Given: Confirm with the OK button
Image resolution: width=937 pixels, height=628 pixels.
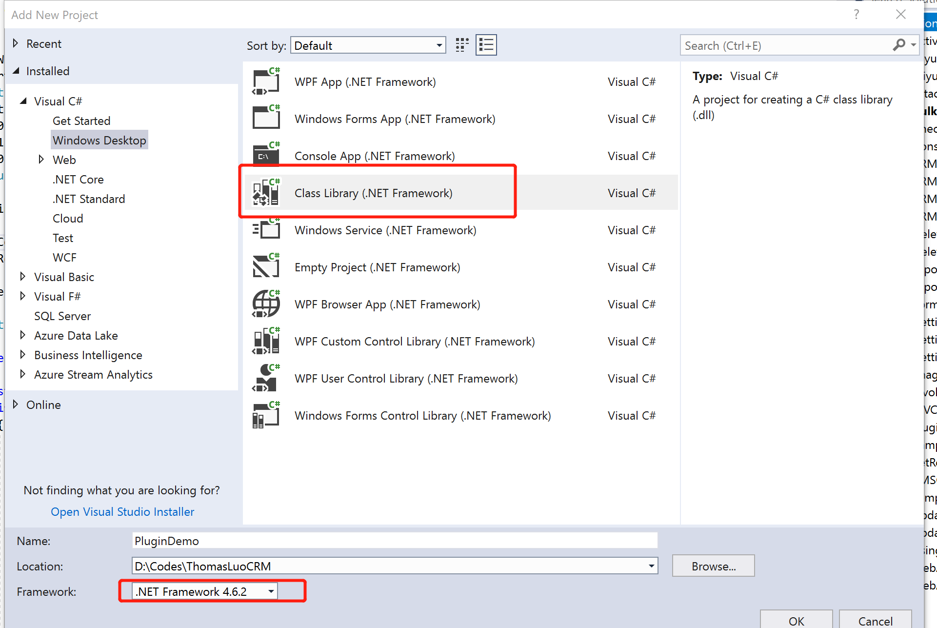Looking at the screenshot, I should [x=796, y=620].
